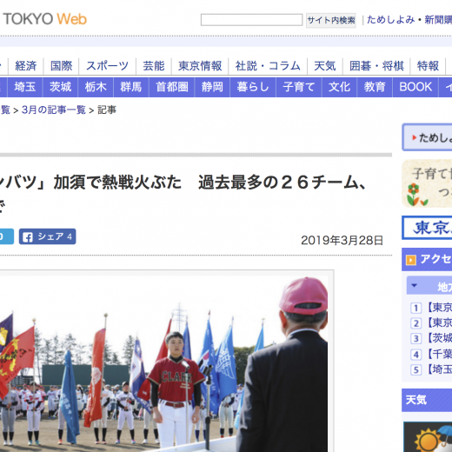Viewport: 452px width, 452px height.
Task: Click the Facebook logo icon in share button
Action: pyautogui.click(x=28, y=237)
